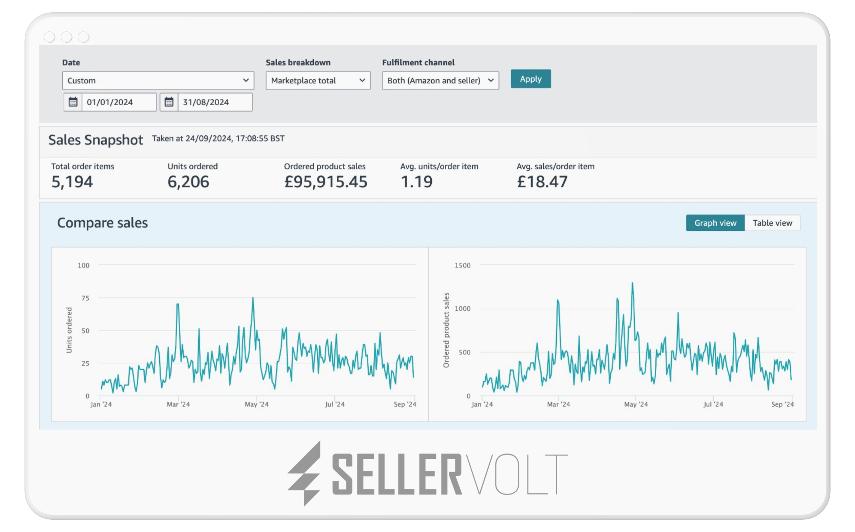Edit the start date field 01/01/2024
This screenshot has width=855, height=532.
tap(119, 102)
